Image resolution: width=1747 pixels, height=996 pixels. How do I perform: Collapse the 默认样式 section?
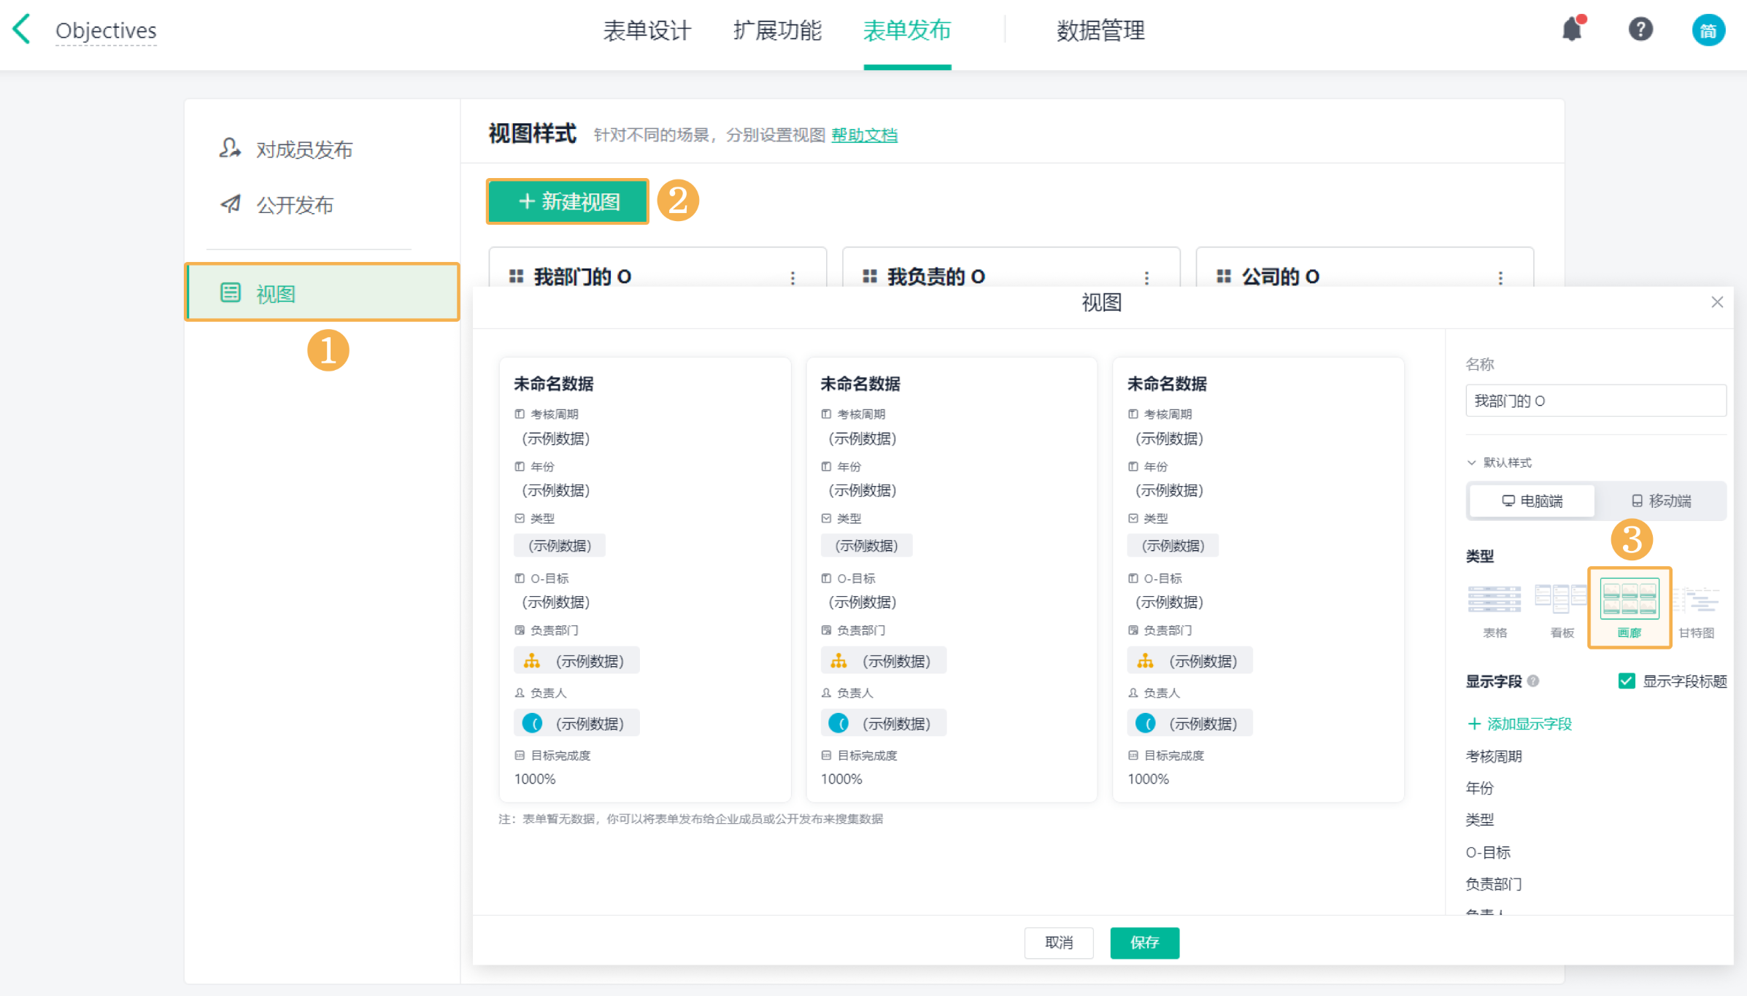tap(1499, 463)
